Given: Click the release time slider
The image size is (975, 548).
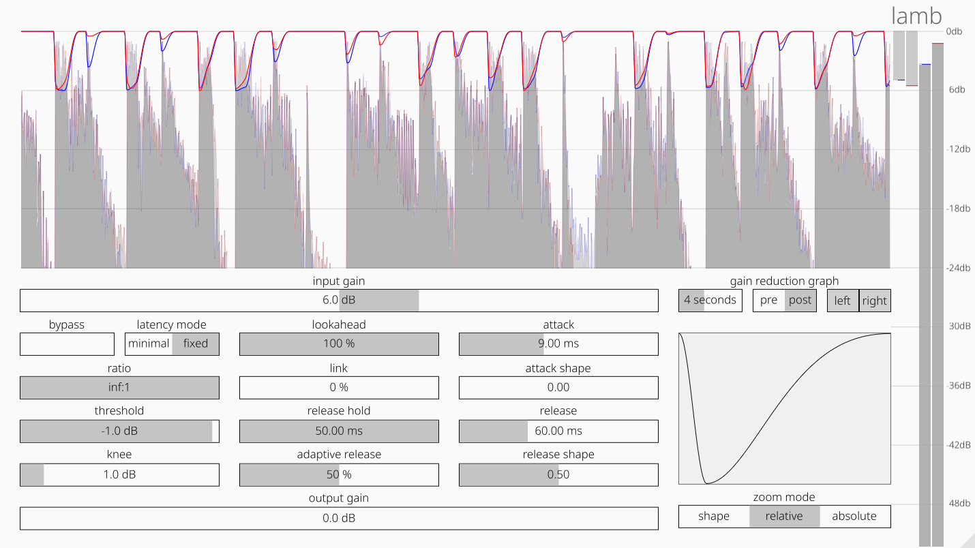Looking at the screenshot, I should [x=558, y=431].
